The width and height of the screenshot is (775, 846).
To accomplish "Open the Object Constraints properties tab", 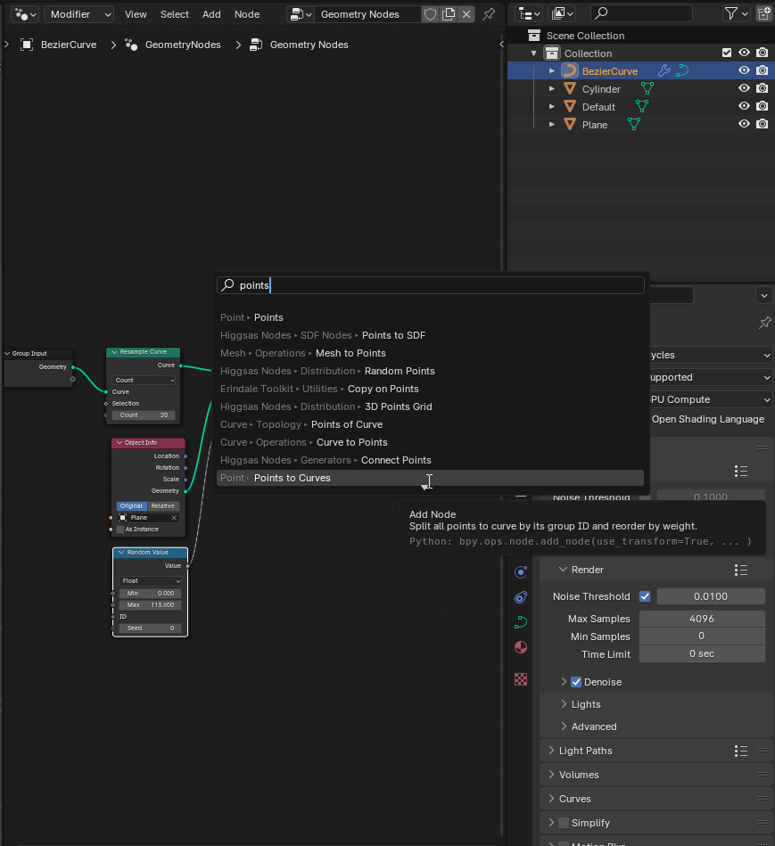I will tap(521, 596).
